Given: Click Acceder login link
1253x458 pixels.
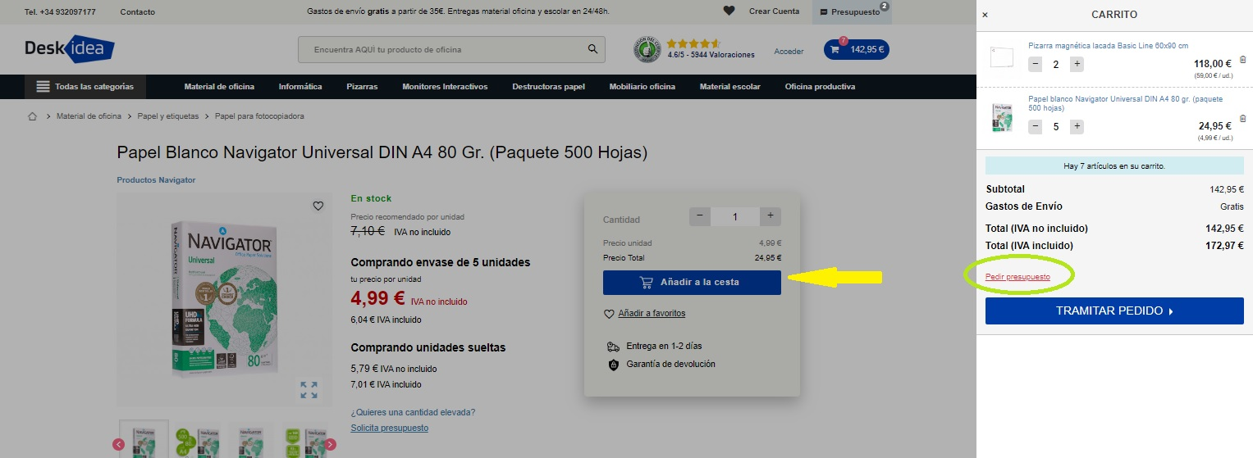Looking at the screenshot, I should (789, 52).
